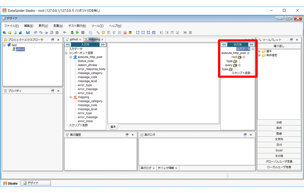This screenshot has height=193, width=304.
Task: Click the wrench tool icon in toolbar
Action: point(98,33)
